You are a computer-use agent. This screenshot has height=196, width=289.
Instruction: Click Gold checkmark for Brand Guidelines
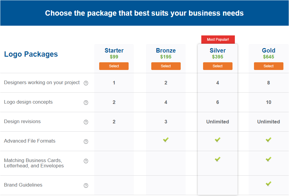click(268, 184)
